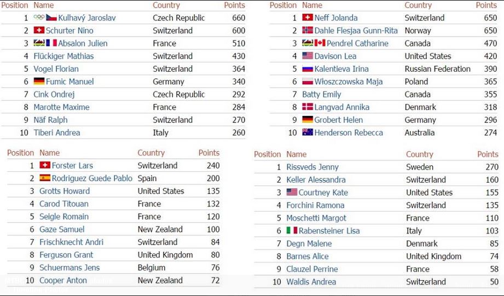The image size is (504, 296).
Task: Click the Points header of top-left table
Action: click(234, 5)
